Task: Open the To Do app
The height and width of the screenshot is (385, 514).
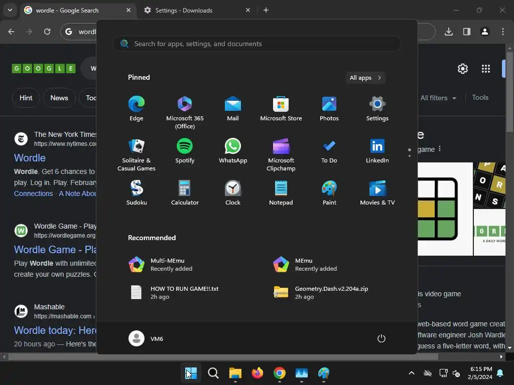Action: pos(329,151)
